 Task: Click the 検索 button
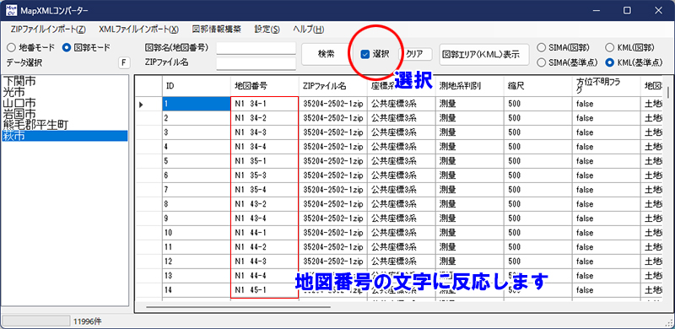point(326,54)
